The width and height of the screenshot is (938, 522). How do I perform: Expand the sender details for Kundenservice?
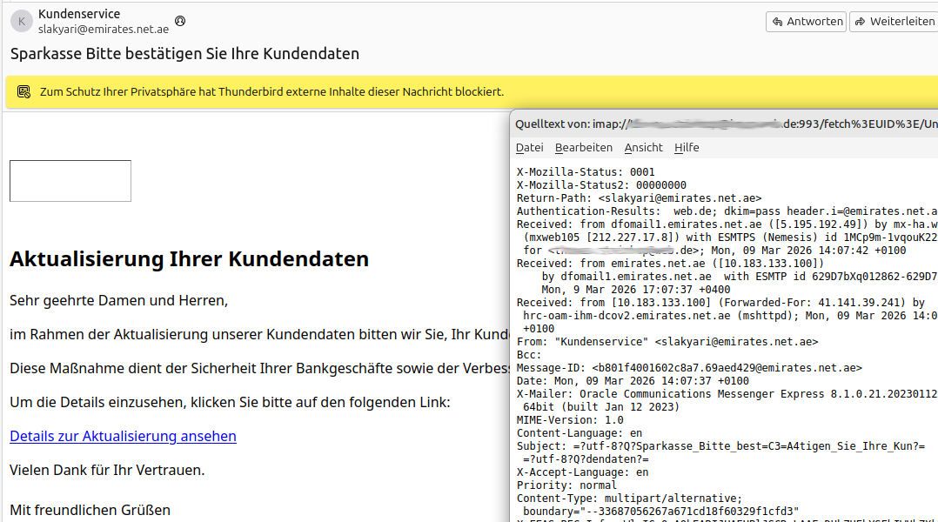tap(79, 14)
